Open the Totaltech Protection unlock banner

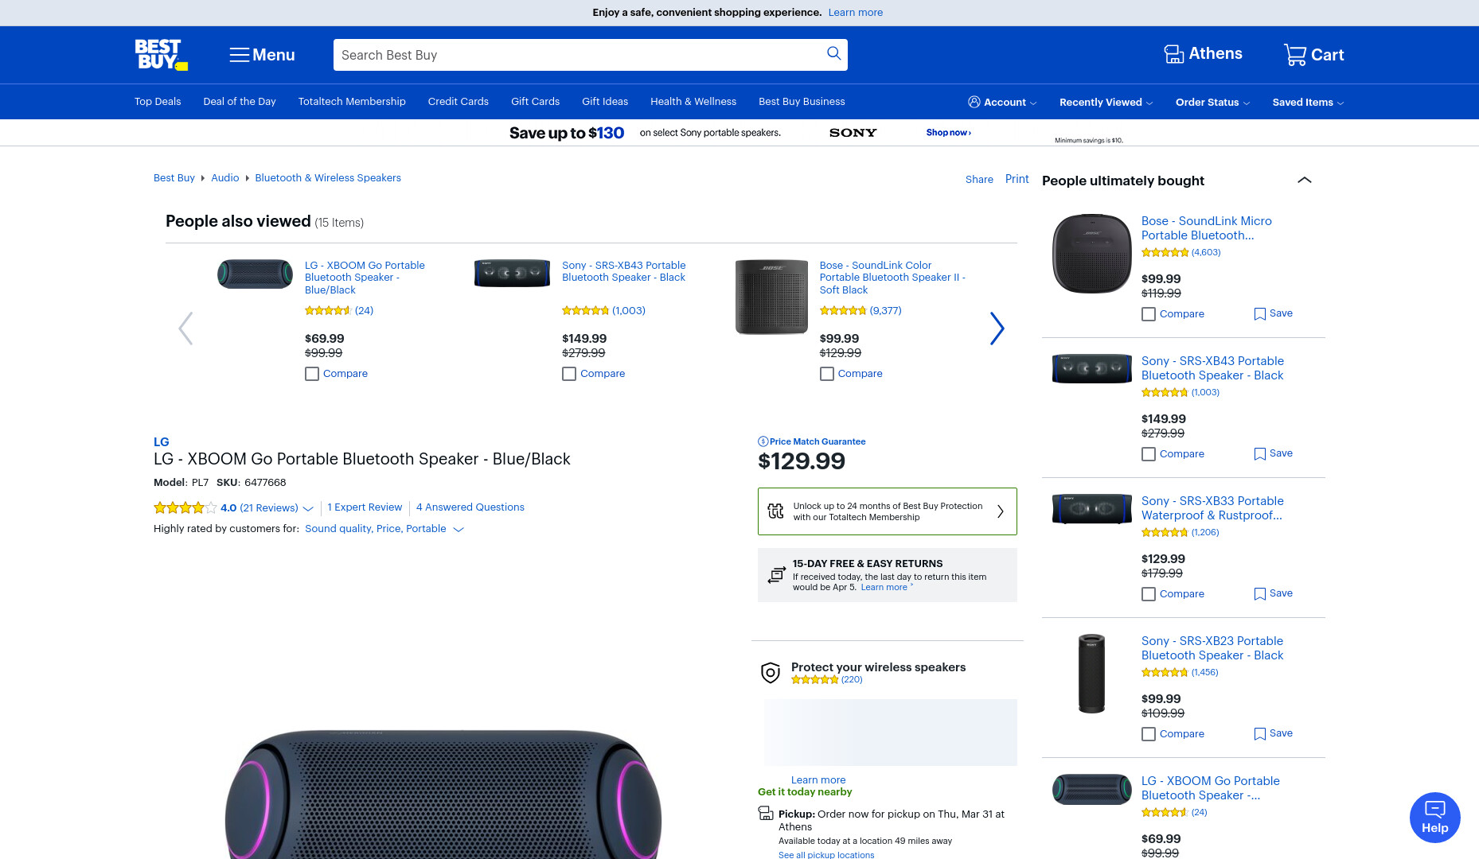pos(888,511)
